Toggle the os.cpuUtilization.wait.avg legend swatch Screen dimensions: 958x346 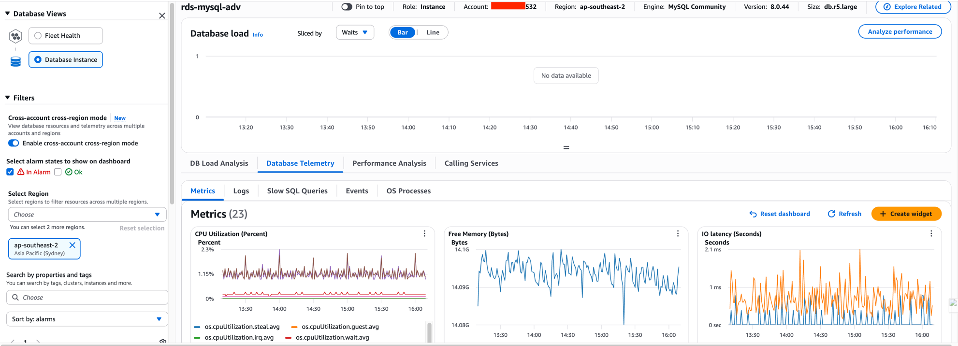[289, 338]
